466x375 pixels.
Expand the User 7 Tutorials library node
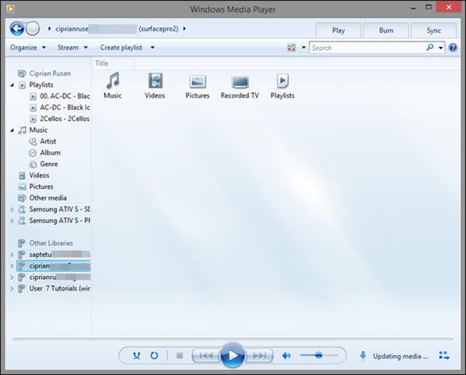click(12, 288)
